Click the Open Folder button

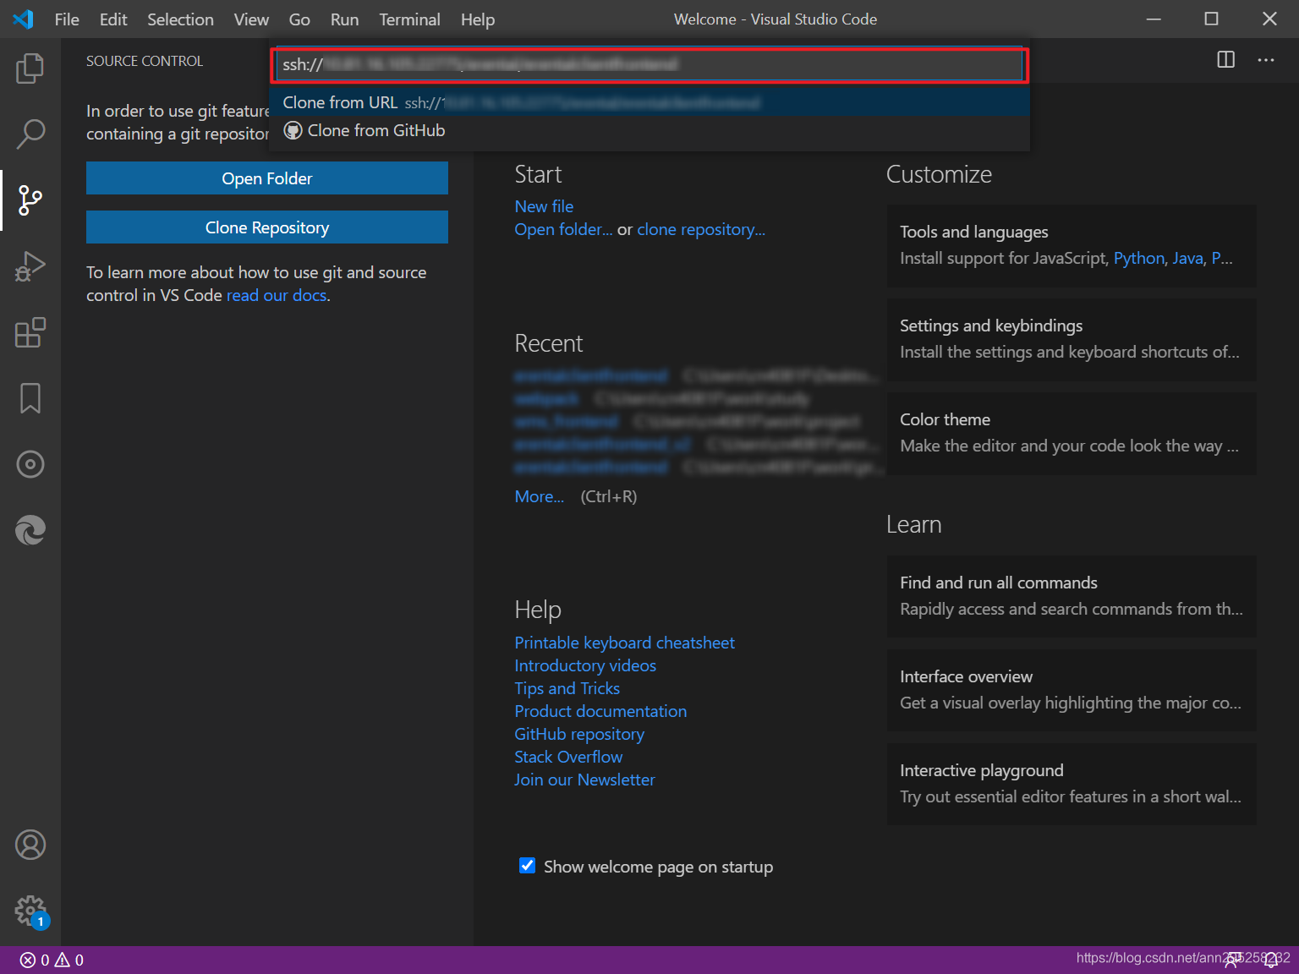(x=267, y=178)
